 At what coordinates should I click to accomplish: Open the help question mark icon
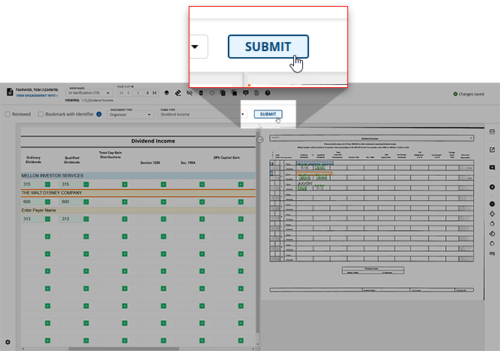[268, 92]
